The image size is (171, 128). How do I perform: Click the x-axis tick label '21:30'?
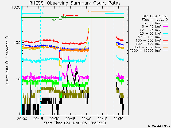point(118,119)
